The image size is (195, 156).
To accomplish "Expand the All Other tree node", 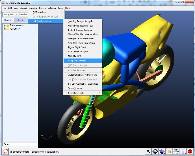I will click(x=5, y=29).
